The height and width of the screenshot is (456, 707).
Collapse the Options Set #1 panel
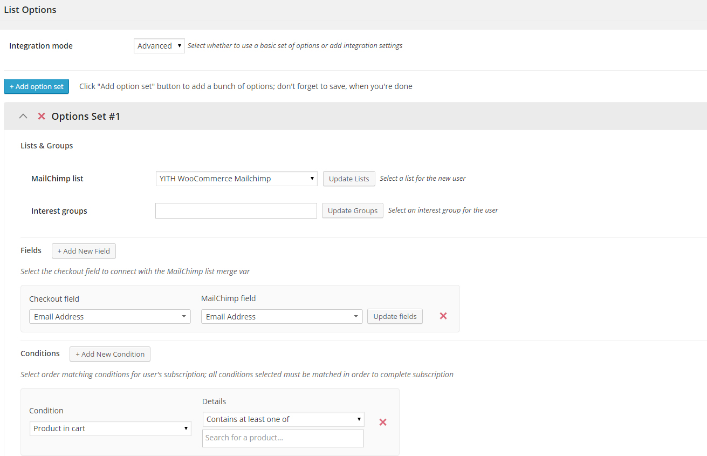coord(23,116)
